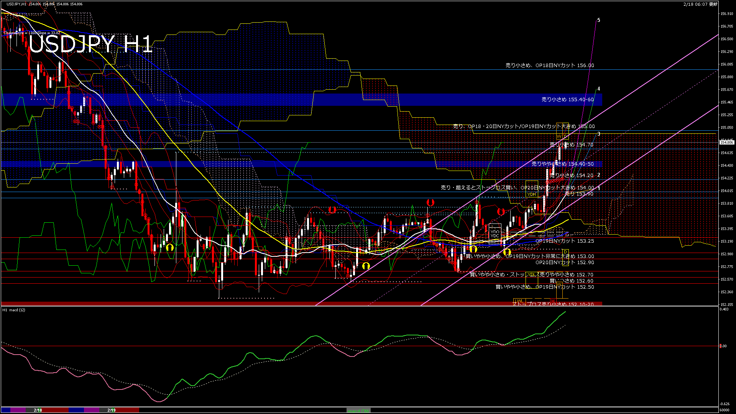Screen dimensions: 736x414
Task: Select the 2/19 date marker
Action: (x=112, y=410)
